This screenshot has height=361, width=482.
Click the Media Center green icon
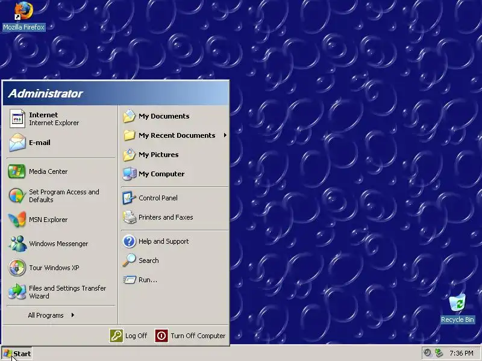click(17, 171)
